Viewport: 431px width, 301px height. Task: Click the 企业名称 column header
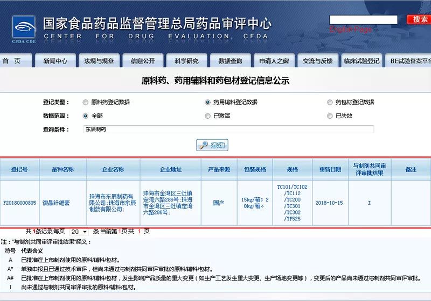pos(113,169)
